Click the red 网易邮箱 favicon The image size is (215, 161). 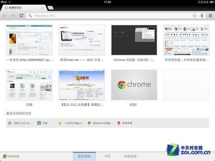(x=119, y=123)
